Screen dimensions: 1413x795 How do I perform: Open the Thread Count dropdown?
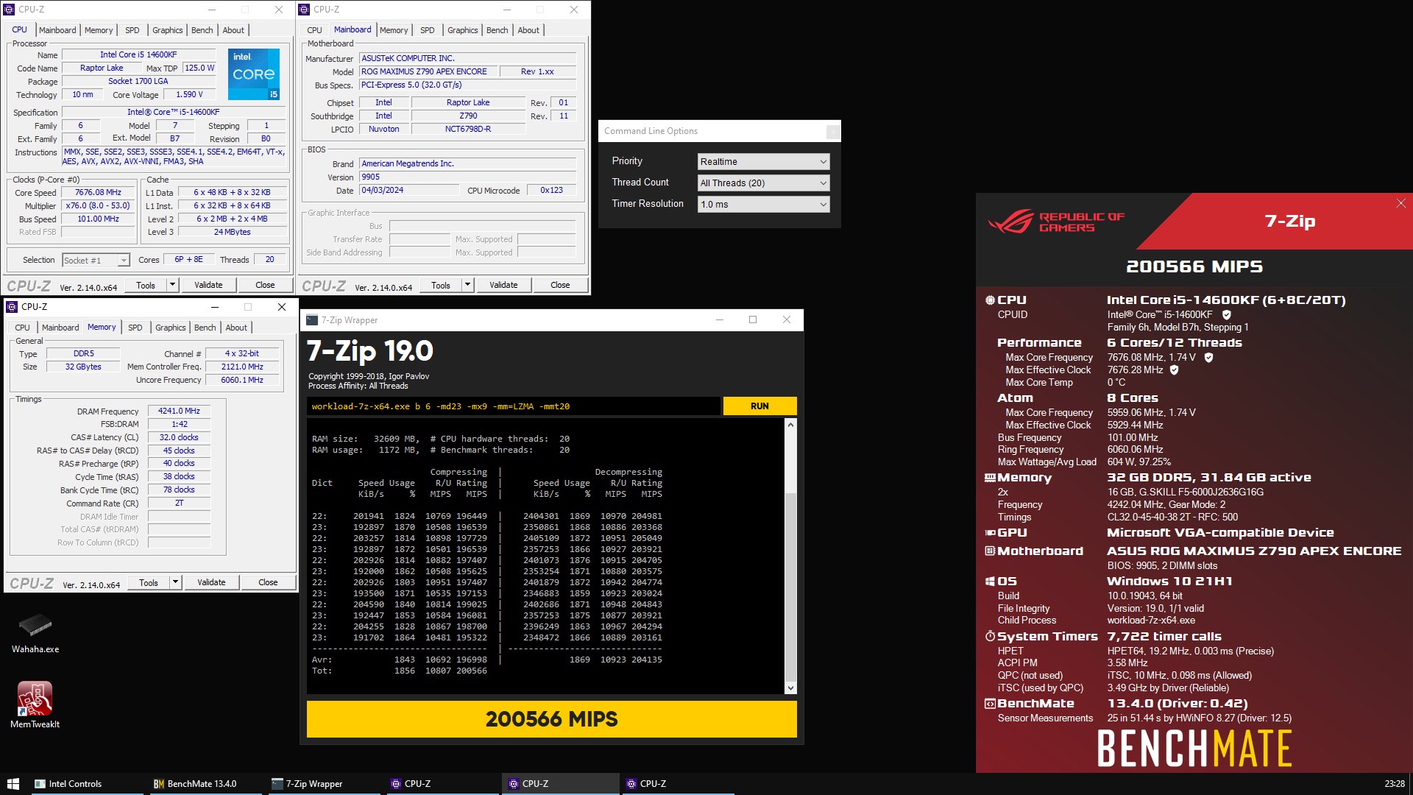(x=763, y=183)
